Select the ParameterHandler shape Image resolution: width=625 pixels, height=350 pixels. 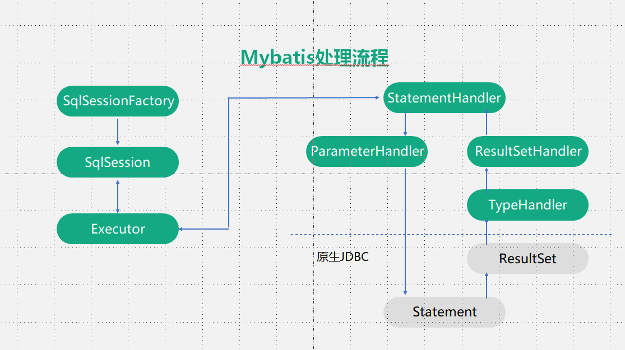(367, 151)
